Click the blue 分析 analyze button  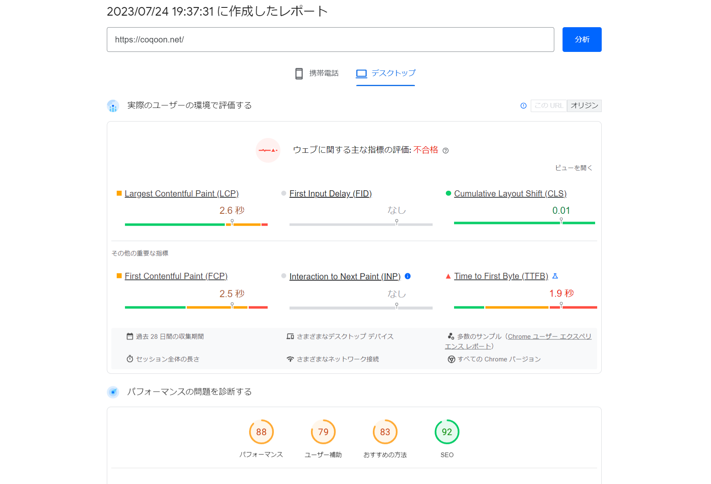(582, 40)
